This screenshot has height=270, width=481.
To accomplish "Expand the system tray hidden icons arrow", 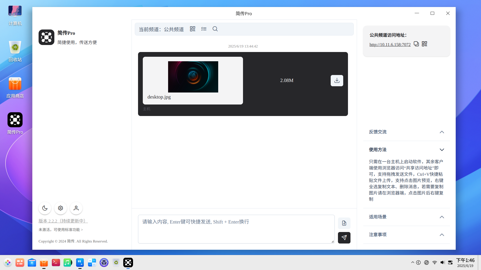I will pos(413,262).
